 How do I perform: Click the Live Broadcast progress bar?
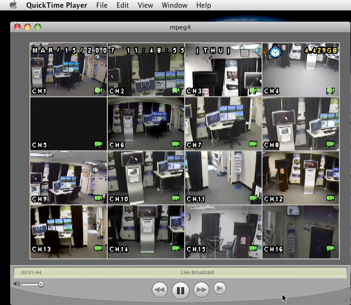tap(180, 272)
